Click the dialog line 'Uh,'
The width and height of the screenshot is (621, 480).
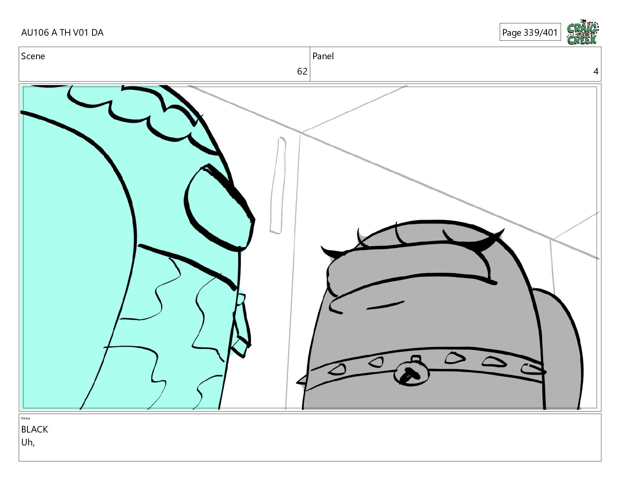click(28, 442)
